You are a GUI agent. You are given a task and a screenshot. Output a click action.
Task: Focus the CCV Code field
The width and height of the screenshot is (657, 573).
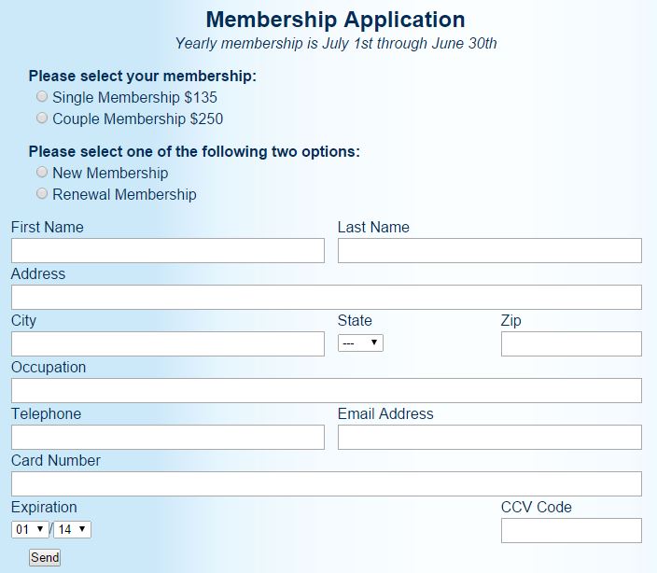point(571,530)
